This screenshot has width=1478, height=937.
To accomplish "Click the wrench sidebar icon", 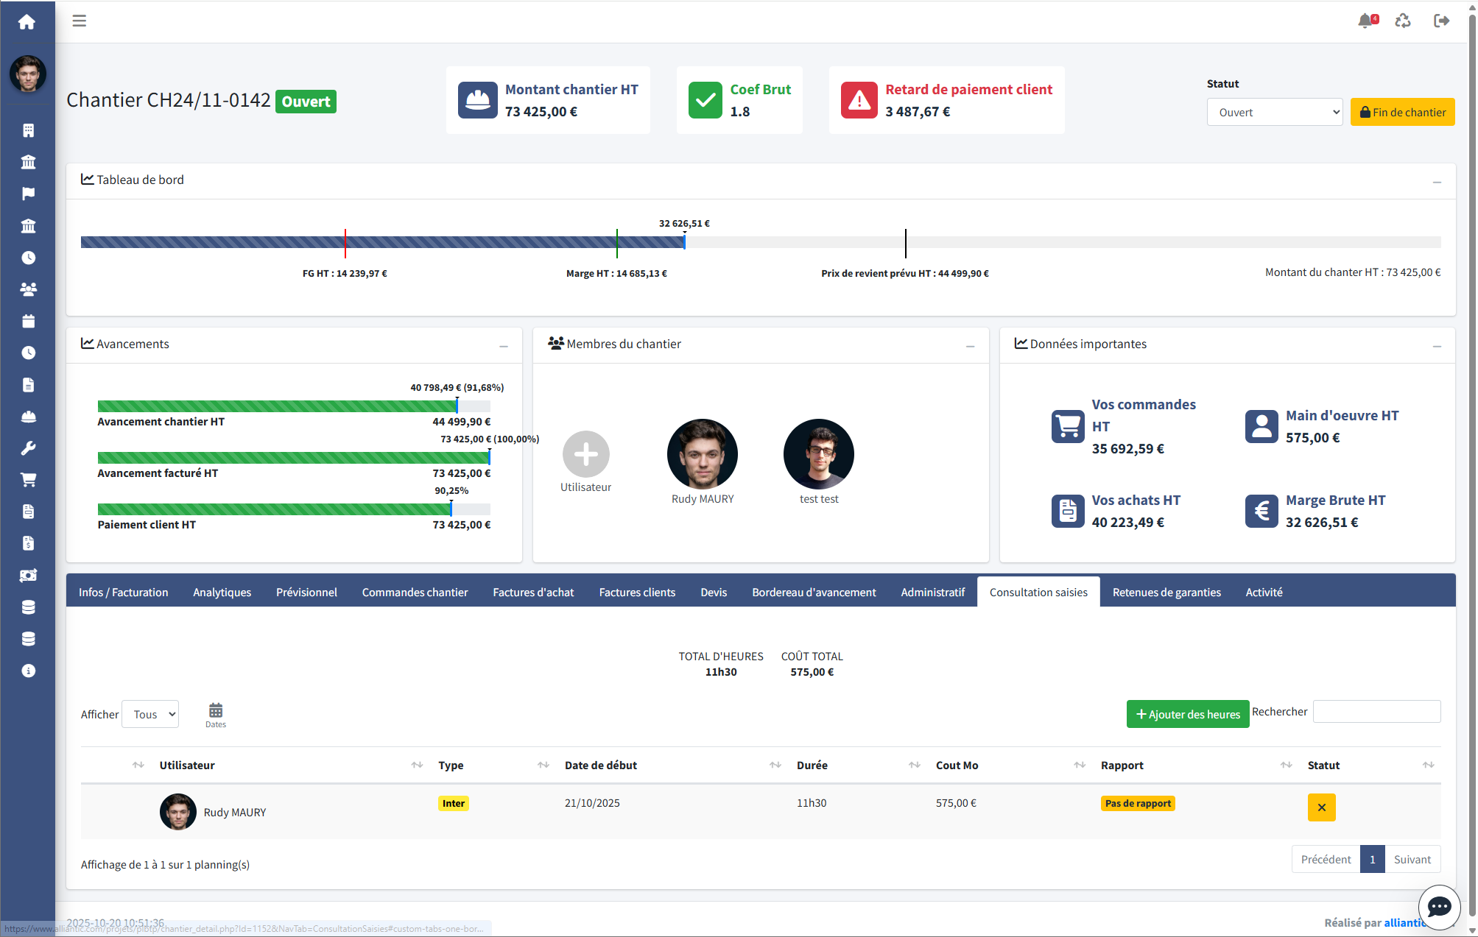I will coord(28,448).
